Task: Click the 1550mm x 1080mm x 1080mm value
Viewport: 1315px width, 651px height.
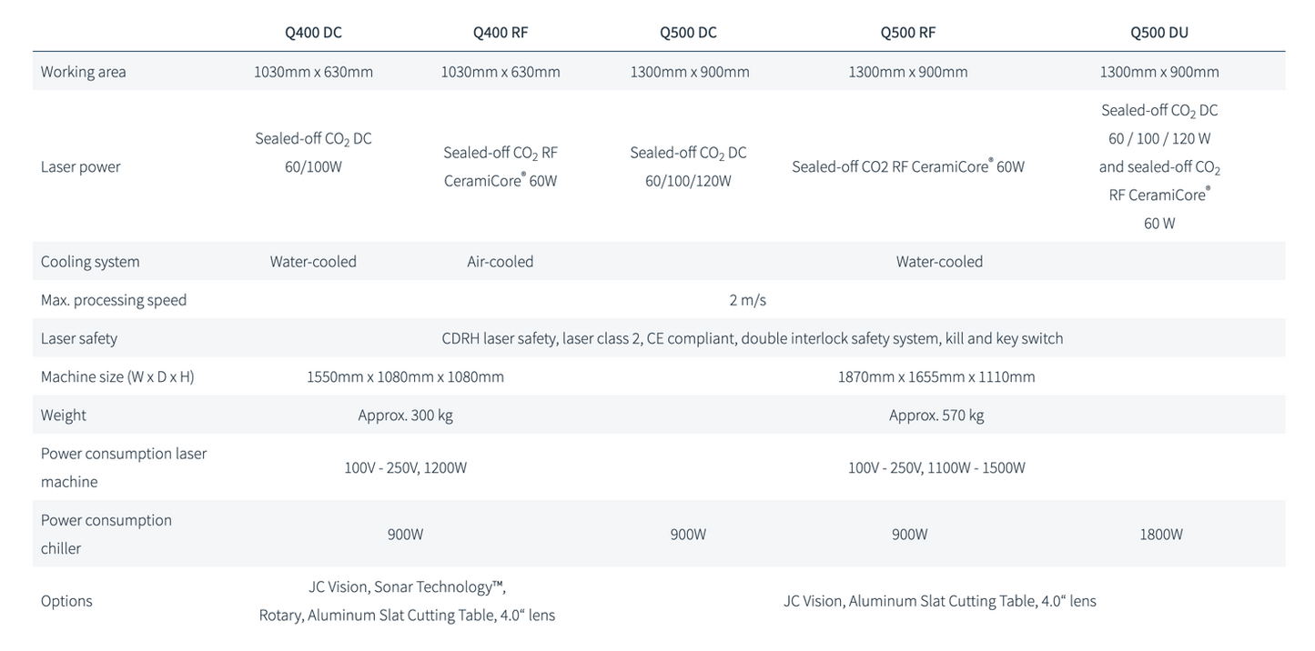Action: [x=405, y=376]
